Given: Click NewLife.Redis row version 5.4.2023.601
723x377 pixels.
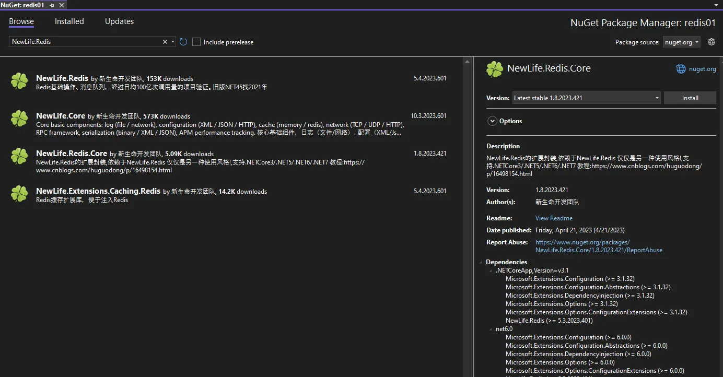Looking at the screenshot, I should [430, 78].
